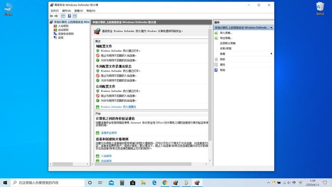Open the 查看 submenu arrow in actions pane
The height and width of the screenshot is (187, 332).
point(271,54)
